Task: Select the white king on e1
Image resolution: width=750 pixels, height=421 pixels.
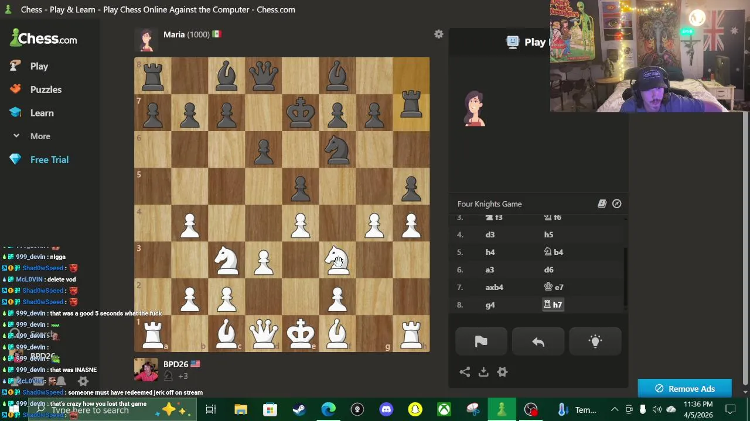Action: [x=301, y=333]
